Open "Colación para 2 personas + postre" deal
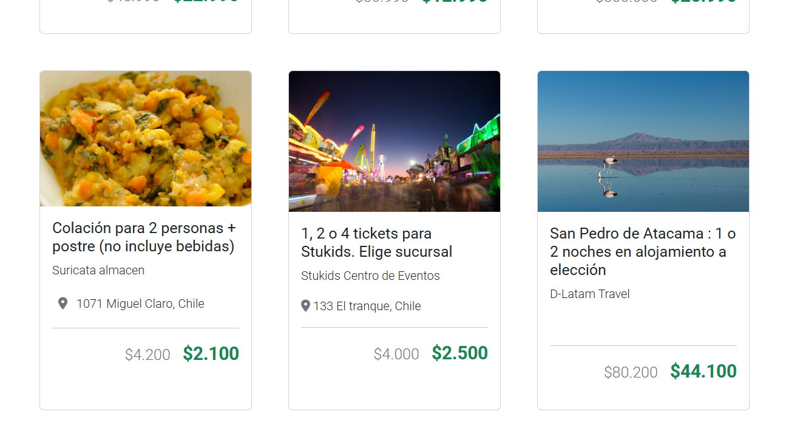Viewport: 786px width, 434px height. tap(144, 237)
